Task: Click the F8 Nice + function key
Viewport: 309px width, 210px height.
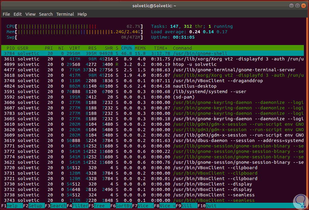Action: click(x=164, y=206)
